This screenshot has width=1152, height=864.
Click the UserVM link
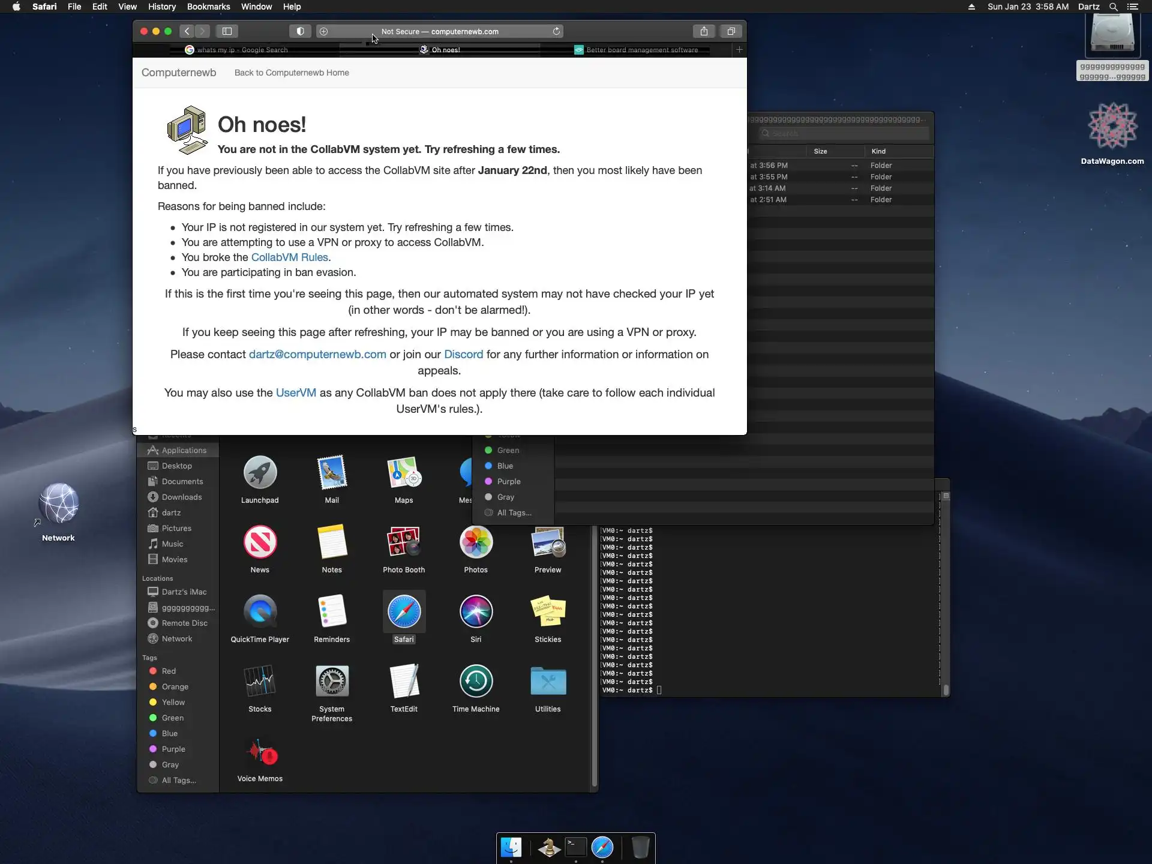click(296, 393)
